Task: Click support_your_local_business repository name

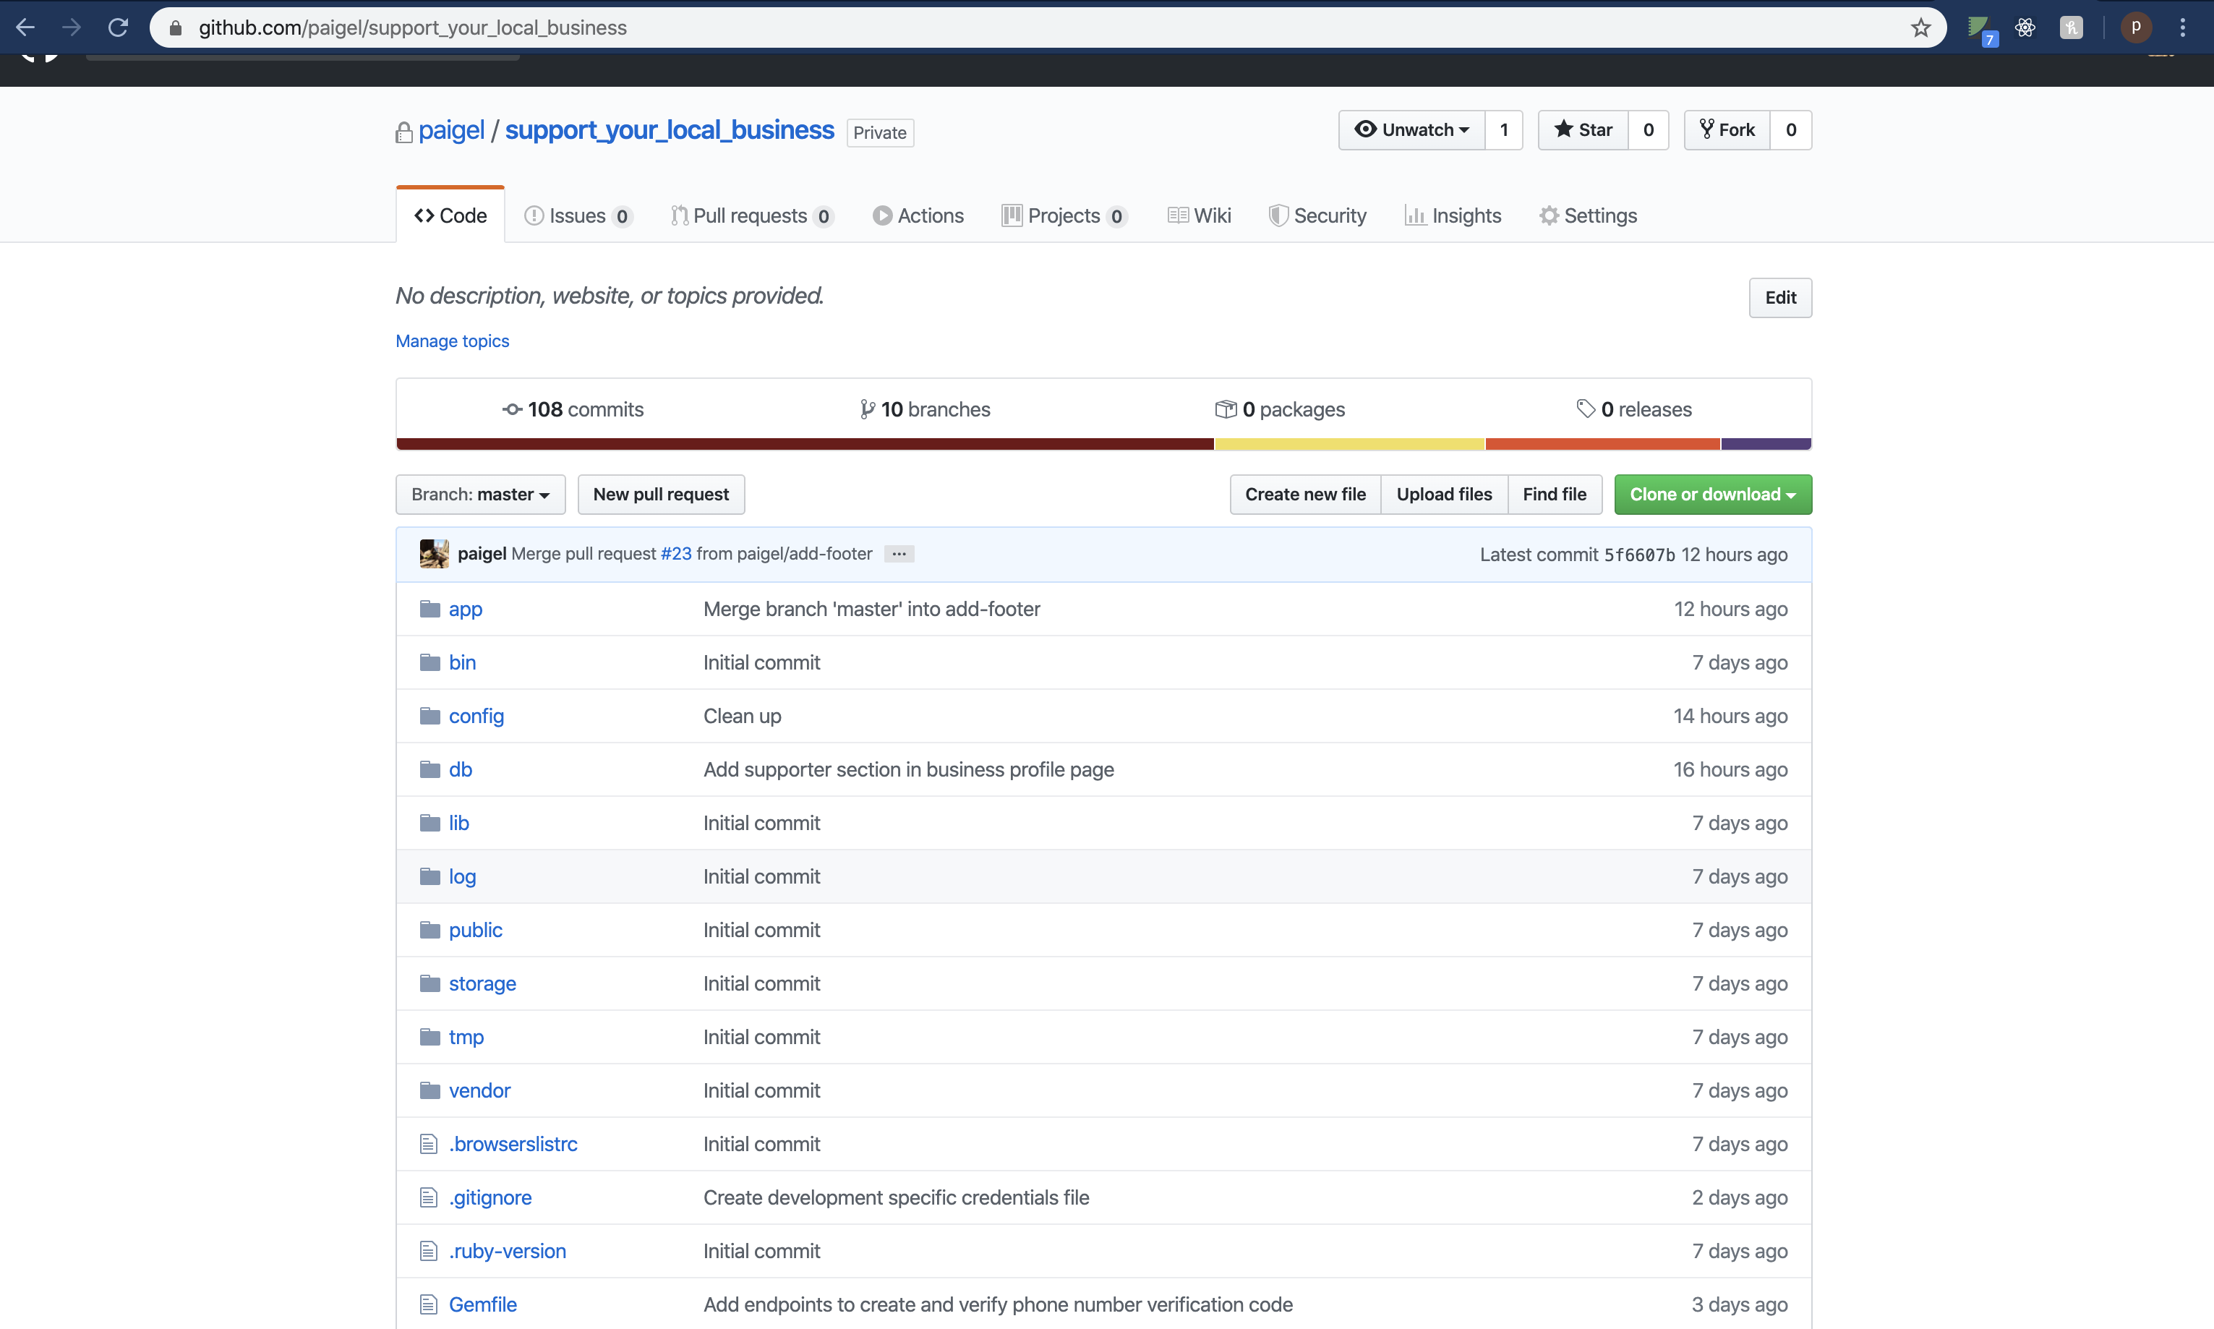Action: click(670, 131)
